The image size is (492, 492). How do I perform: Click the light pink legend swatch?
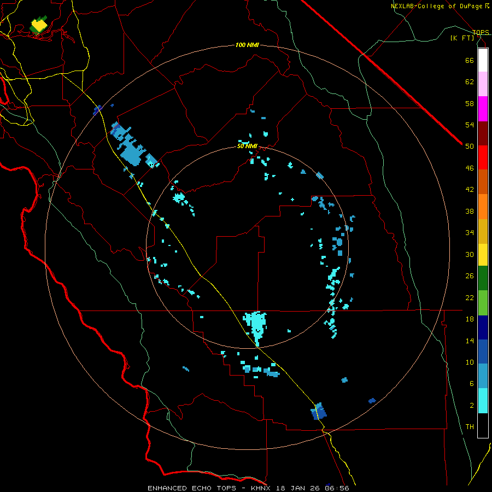click(483, 84)
